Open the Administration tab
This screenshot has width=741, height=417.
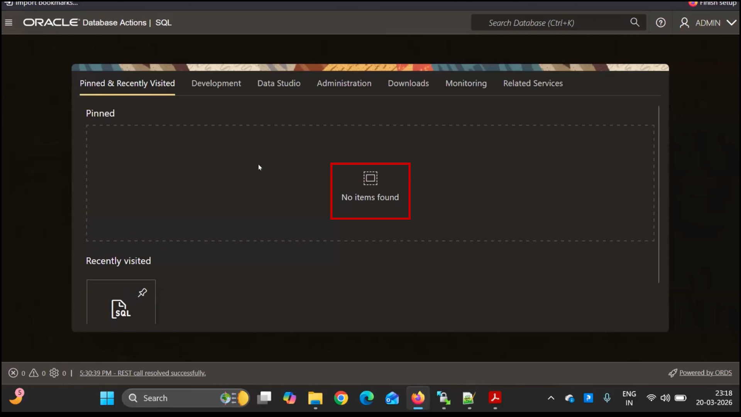coord(344,83)
